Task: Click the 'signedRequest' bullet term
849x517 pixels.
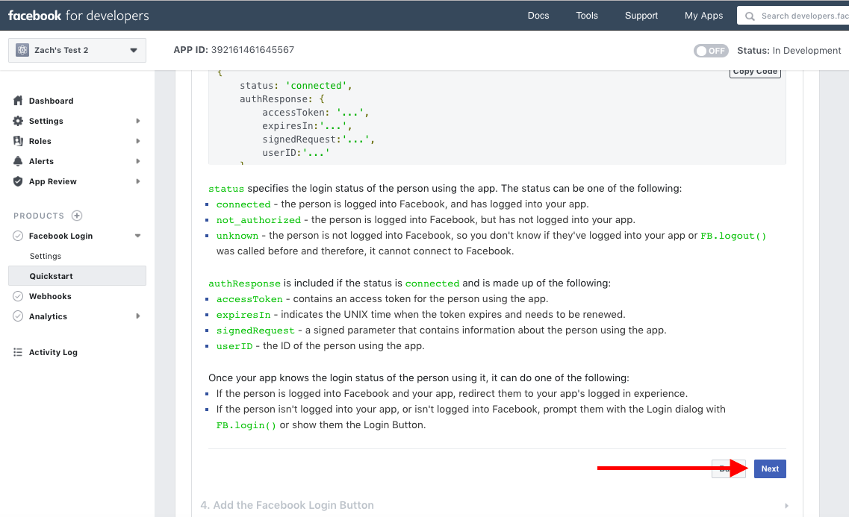Action: 255,330
